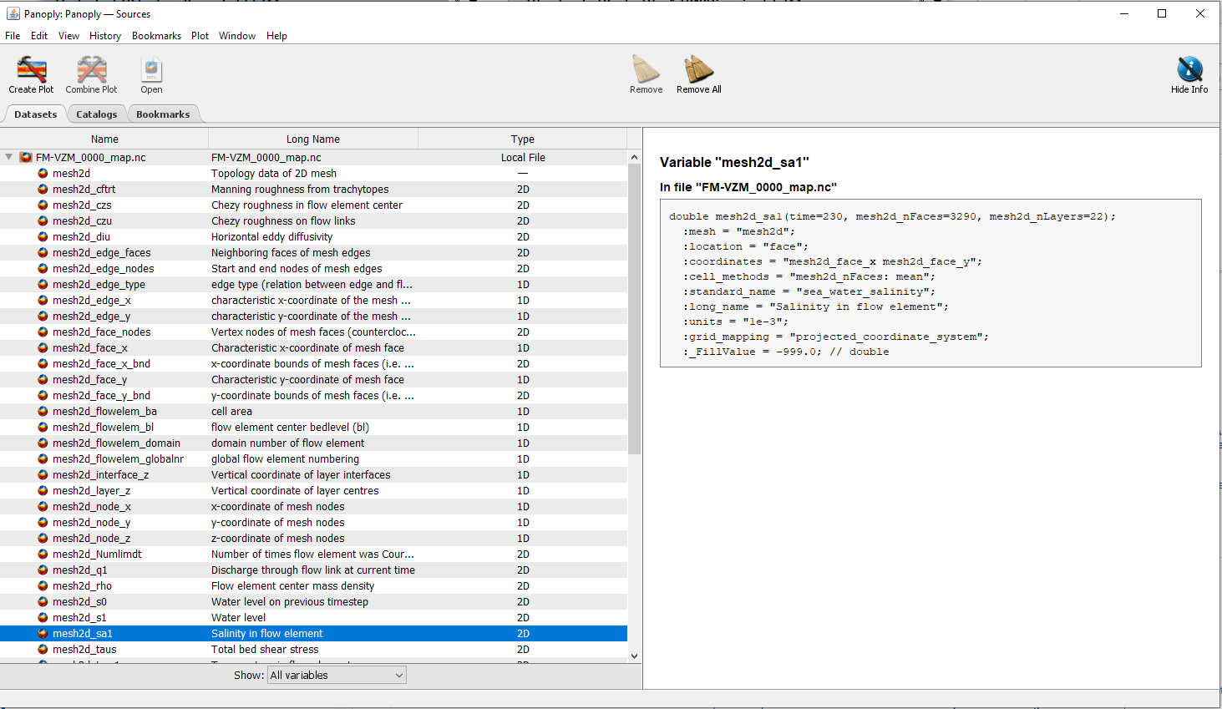This screenshot has width=1222, height=709.
Task: Switch to the Catalogs tab
Action: pos(96,114)
